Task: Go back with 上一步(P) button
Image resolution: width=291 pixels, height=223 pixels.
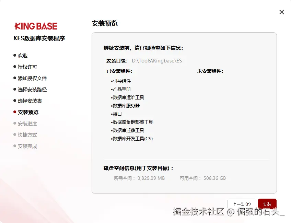Action: (x=242, y=204)
